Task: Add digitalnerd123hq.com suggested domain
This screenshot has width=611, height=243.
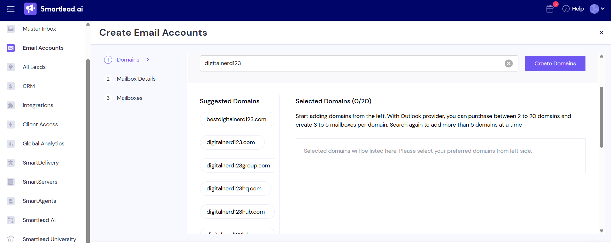Action: pyautogui.click(x=236, y=188)
